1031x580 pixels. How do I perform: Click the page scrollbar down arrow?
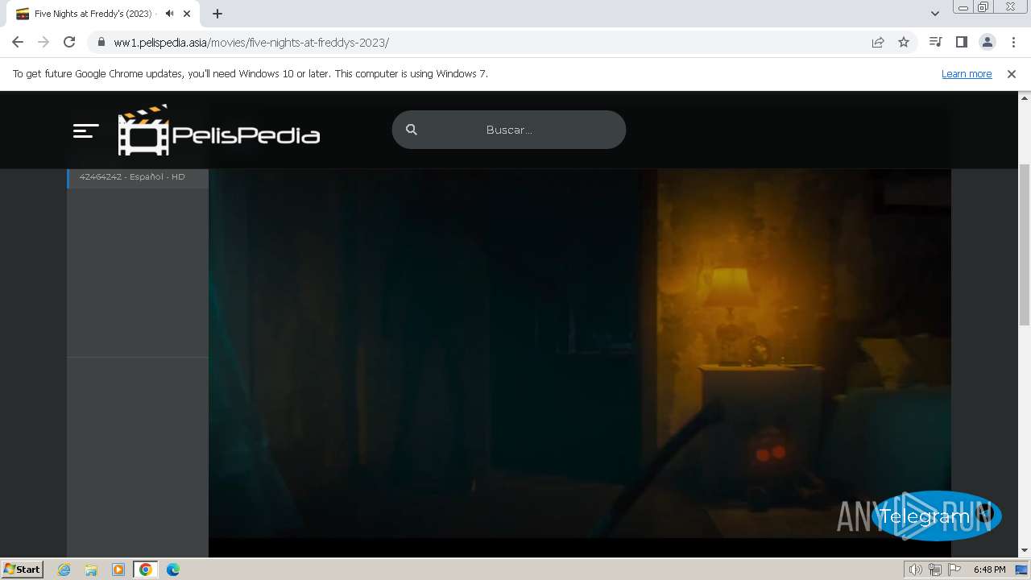pyautogui.click(x=1025, y=550)
